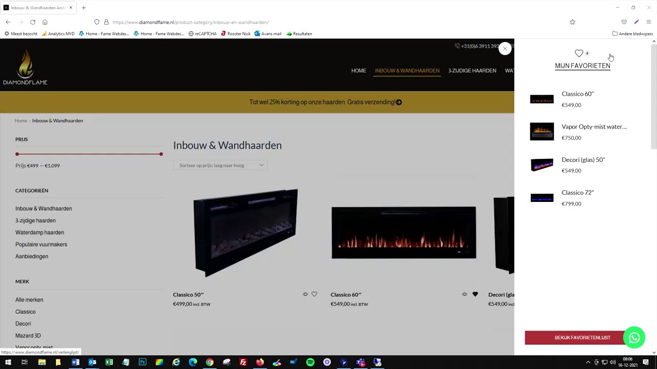Image resolution: width=657 pixels, height=369 pixels.
Task: Open reCAPTCHA bookmark
Action: [203, 34]
